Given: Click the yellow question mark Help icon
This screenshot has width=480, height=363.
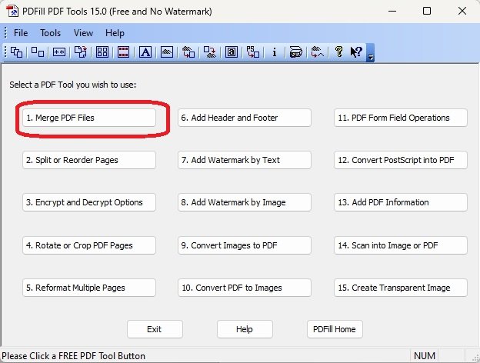Looking at the screenshot, I should 338,52.
